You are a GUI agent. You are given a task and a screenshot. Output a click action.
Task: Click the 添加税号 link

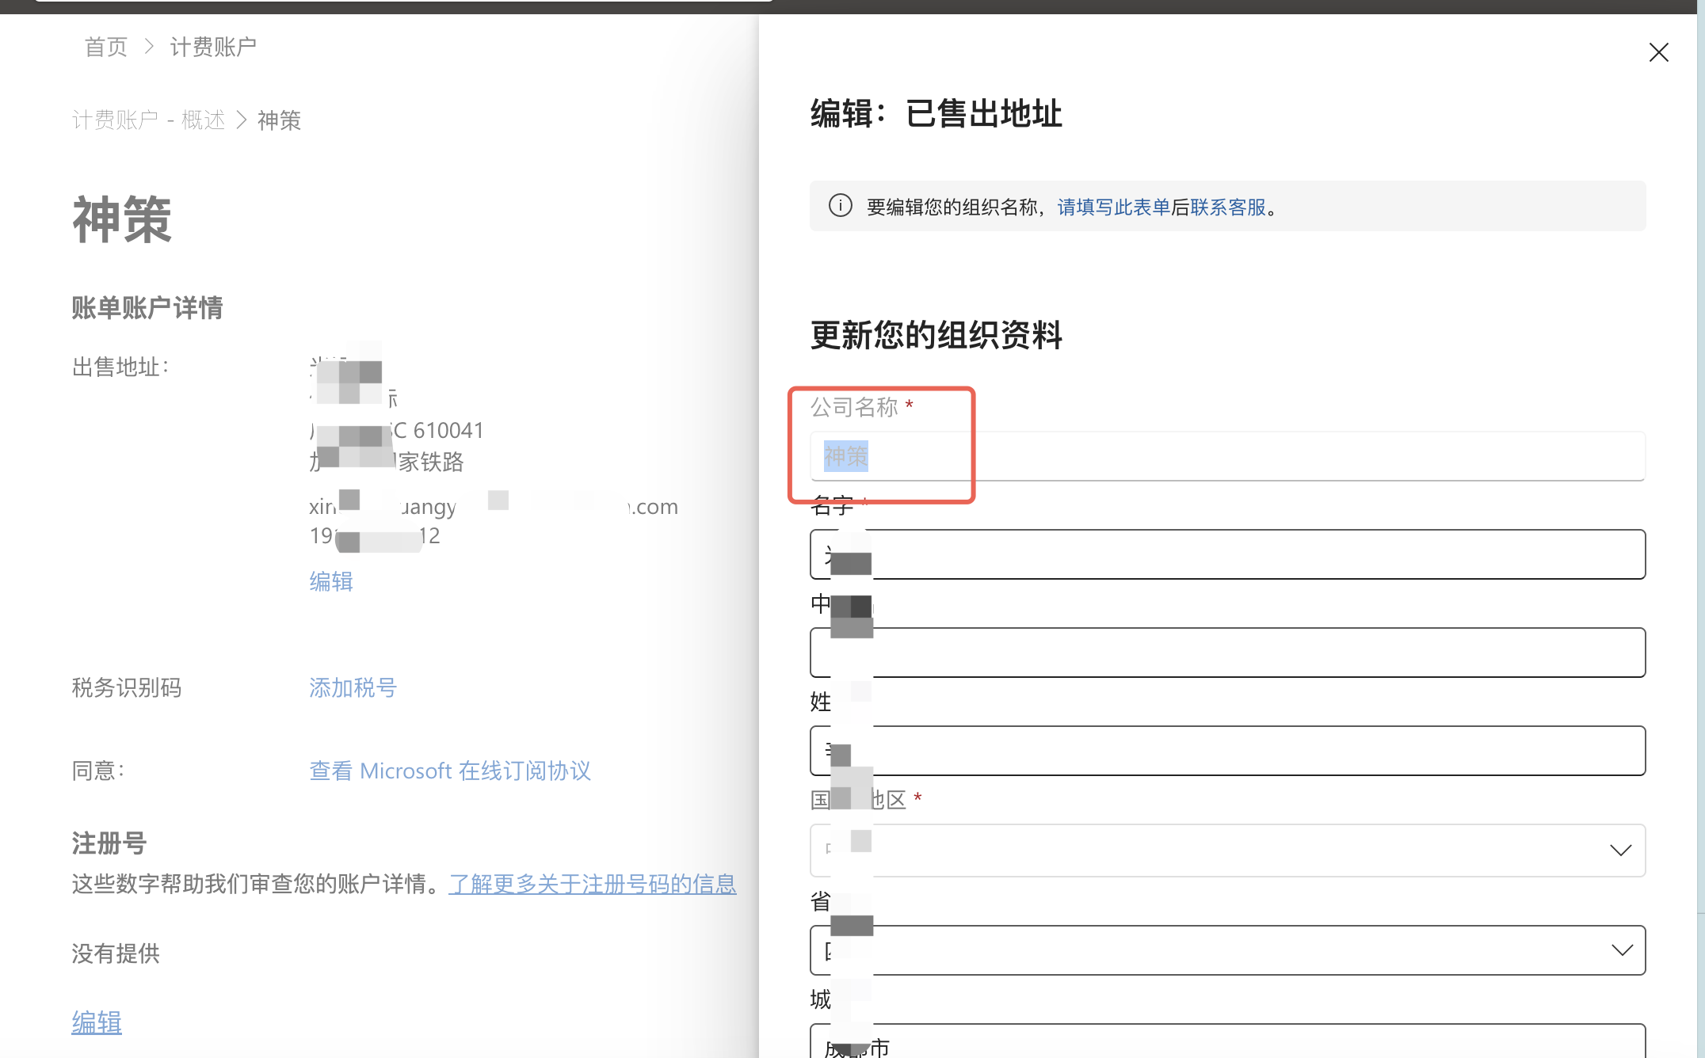tap(353, 687)
